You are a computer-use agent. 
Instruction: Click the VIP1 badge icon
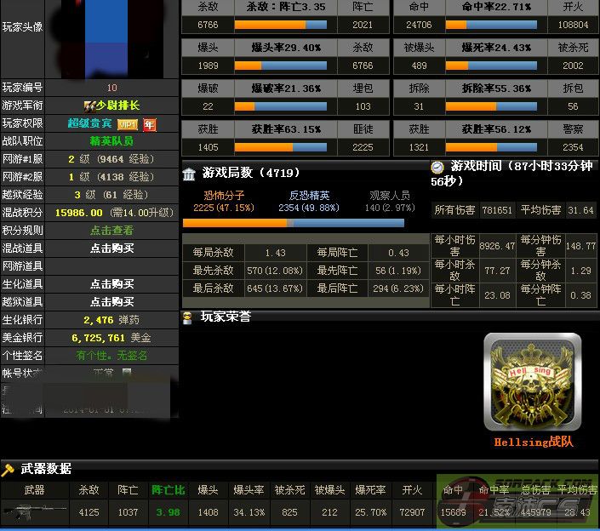click(128, 123)
